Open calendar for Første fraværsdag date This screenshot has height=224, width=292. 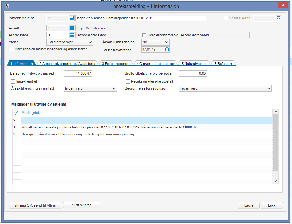coord(167,49)
